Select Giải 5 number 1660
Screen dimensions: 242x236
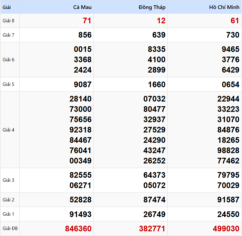coord(157,85)
